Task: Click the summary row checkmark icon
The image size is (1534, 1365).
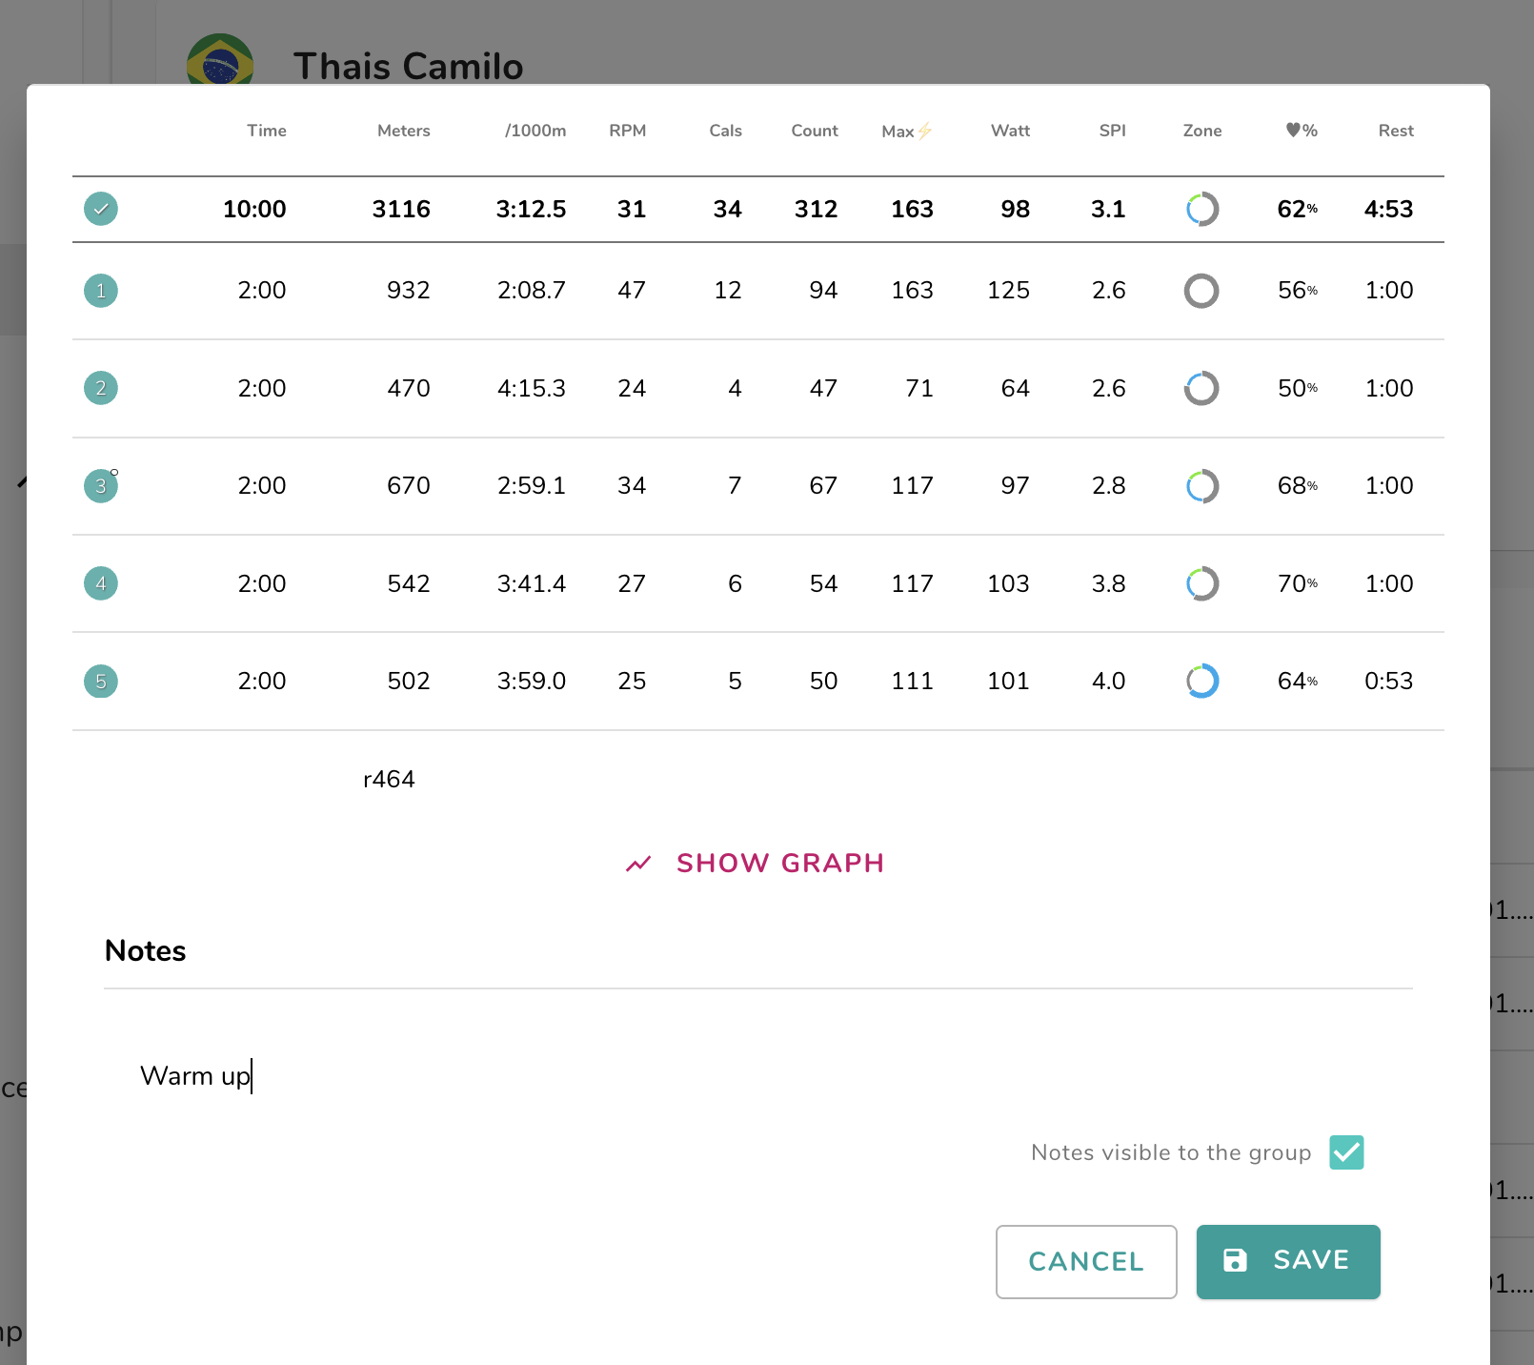Action: point(101,209)
